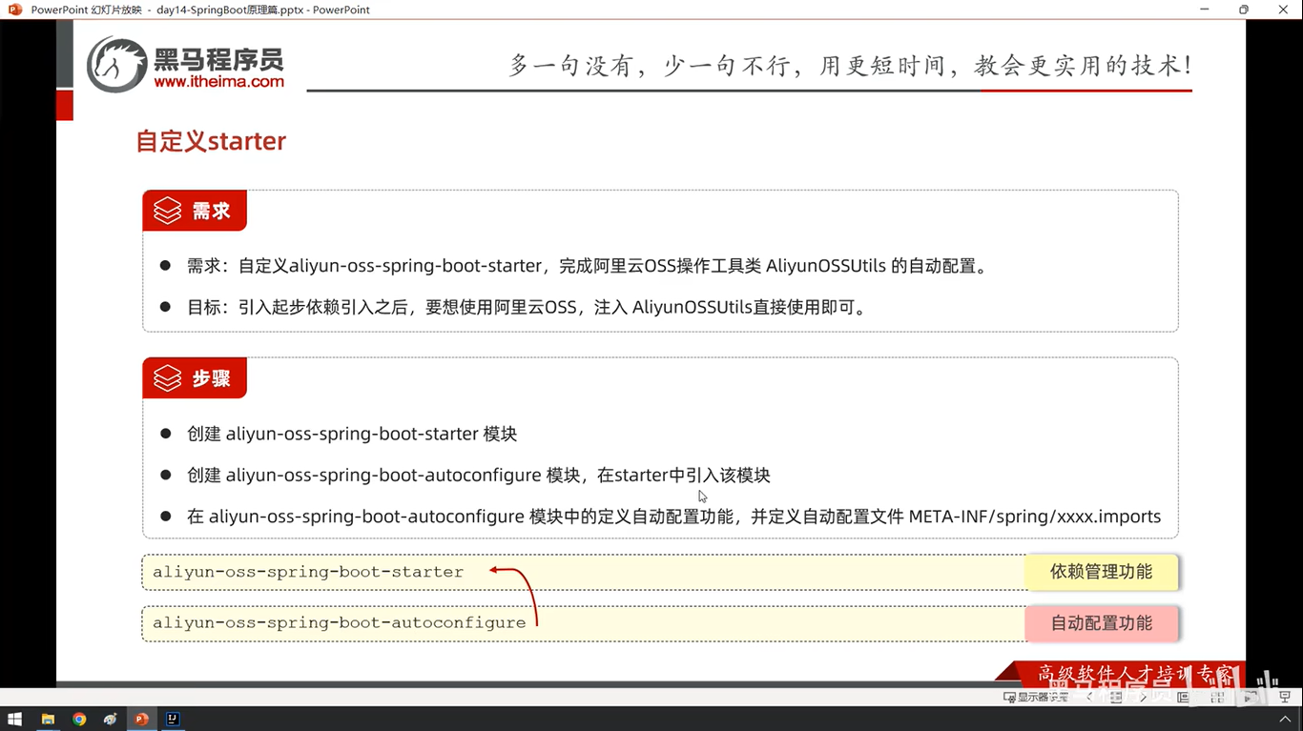The image size is (1303, 731).
Task: Open File Explorer from the taskbar
Action: pos(48,719)
